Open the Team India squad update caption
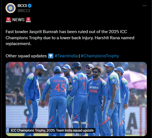 pyautogui.click(x=52, y=130)
